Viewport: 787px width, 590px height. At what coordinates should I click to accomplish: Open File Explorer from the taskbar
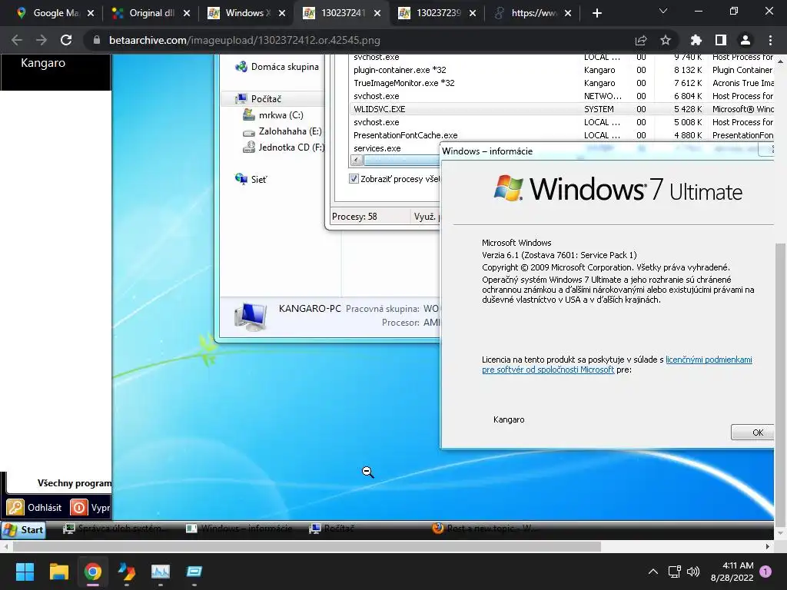(58, 572)
